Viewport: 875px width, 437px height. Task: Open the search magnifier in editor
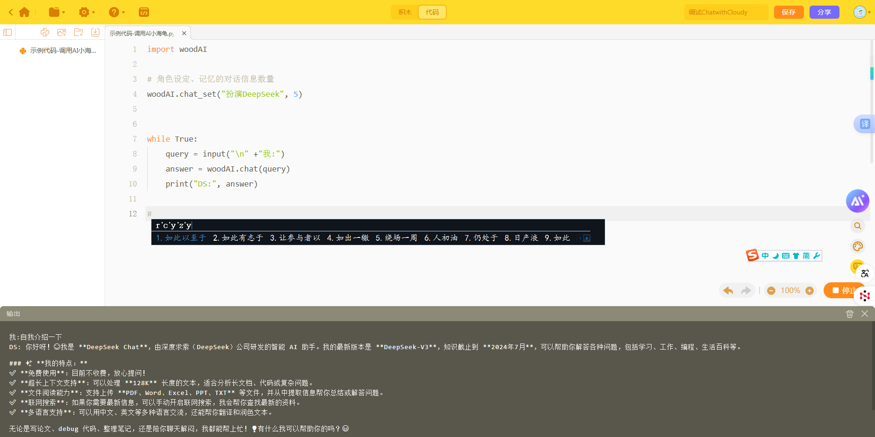click(x=858, y=226)
